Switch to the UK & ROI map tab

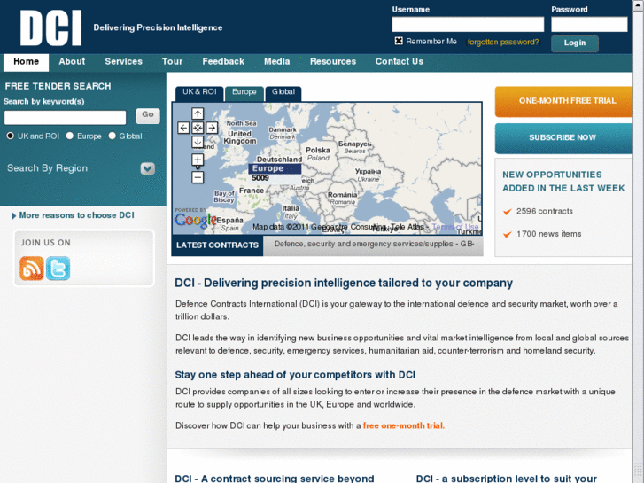(x=199, y=93)
